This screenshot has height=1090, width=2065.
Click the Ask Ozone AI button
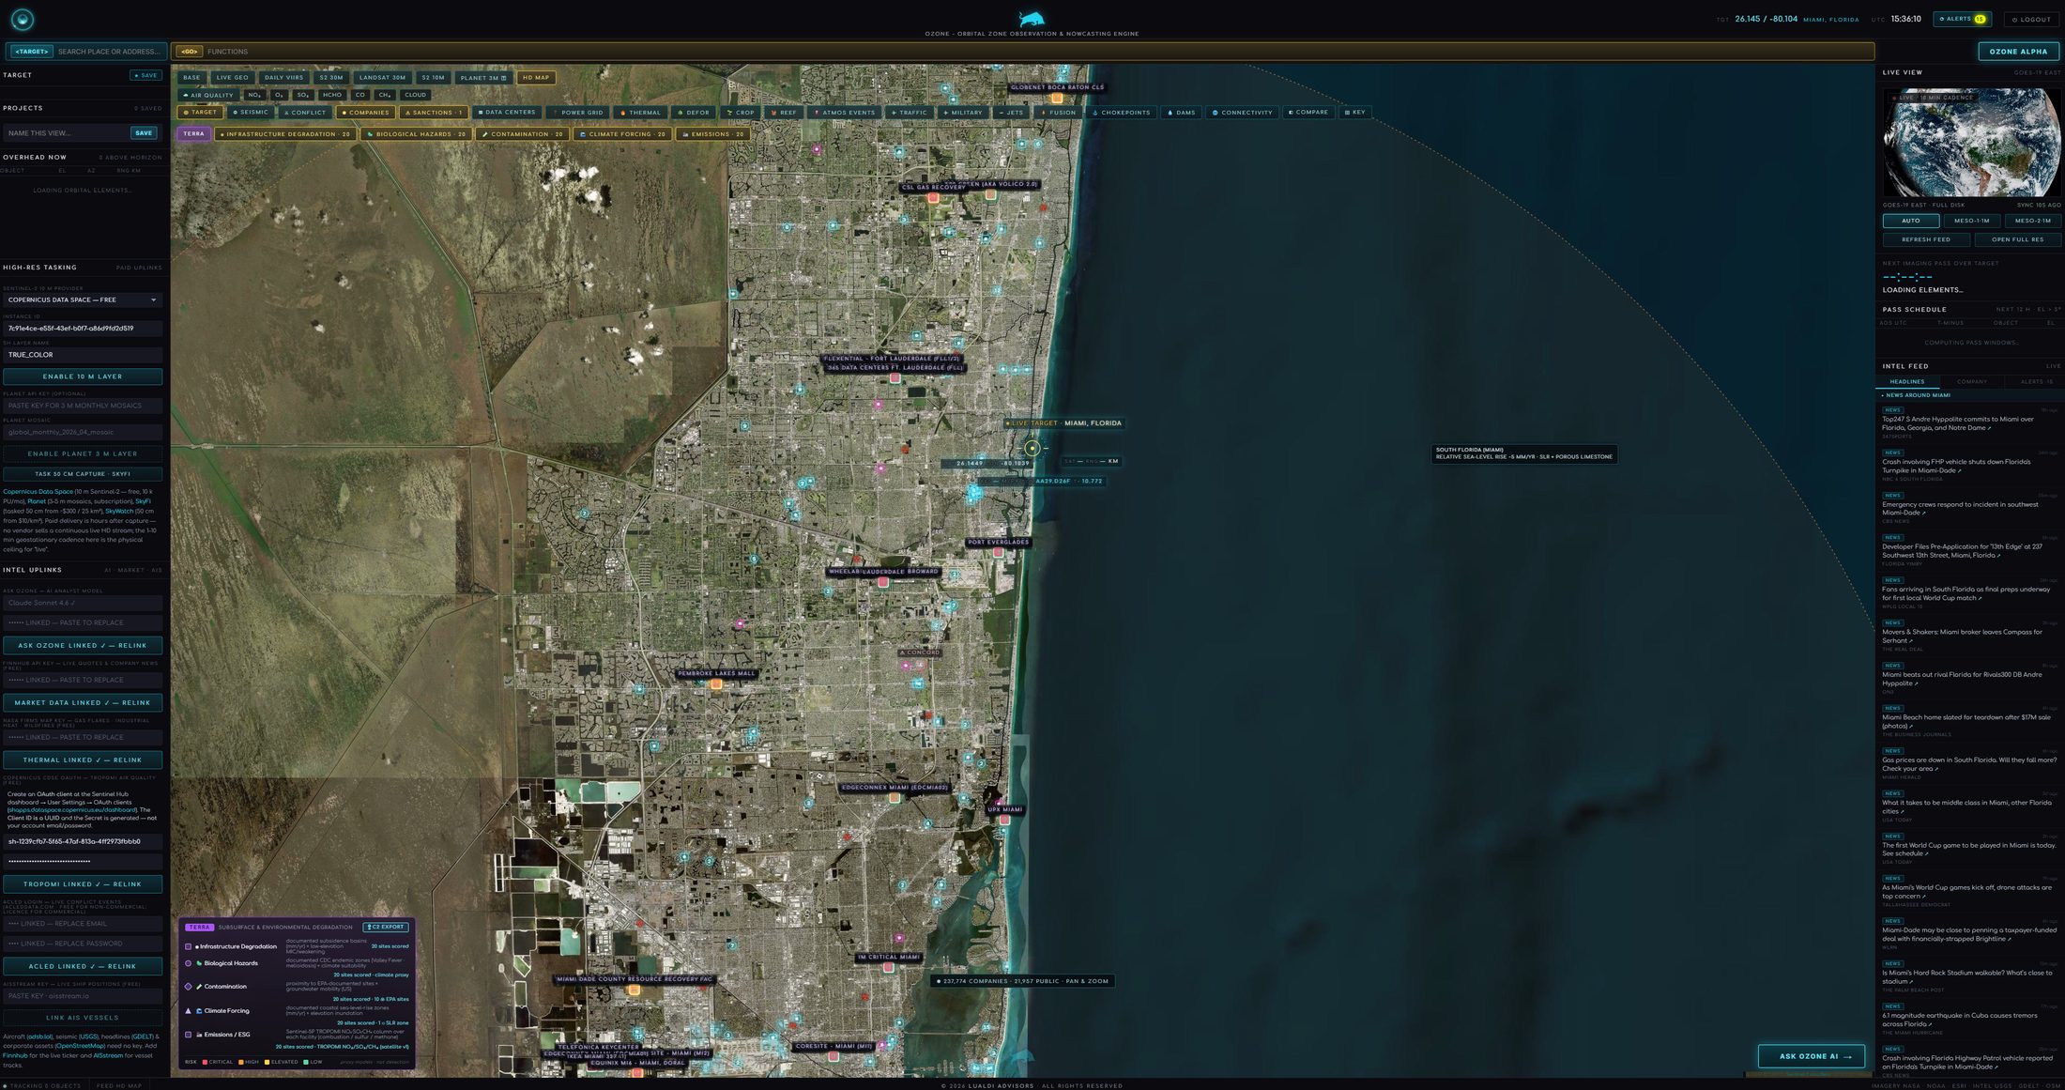click(x=1811, y=1056)
